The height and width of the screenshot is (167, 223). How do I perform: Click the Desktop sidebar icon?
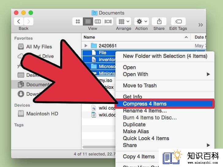click(21, 75)
